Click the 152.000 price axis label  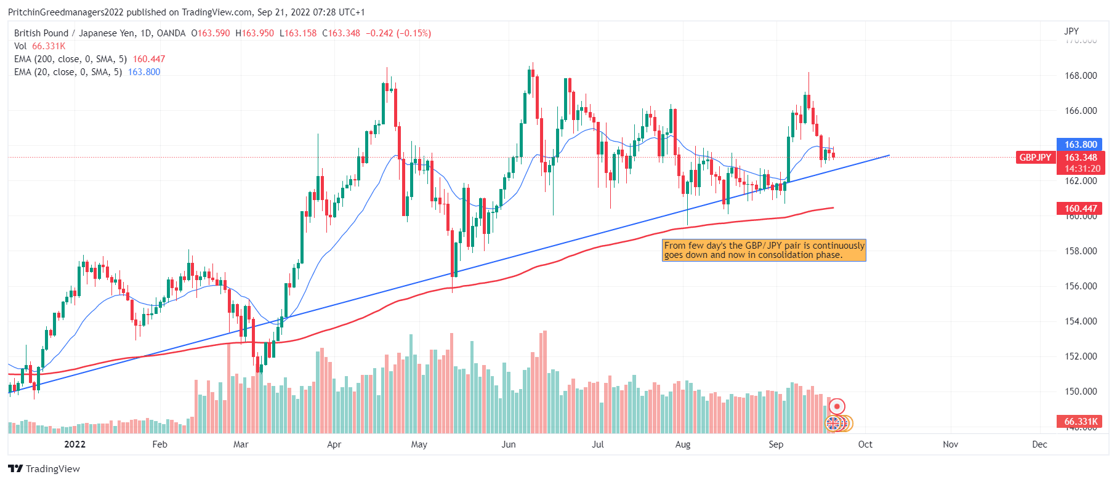pyautogui.click(x=1081, y=356)
